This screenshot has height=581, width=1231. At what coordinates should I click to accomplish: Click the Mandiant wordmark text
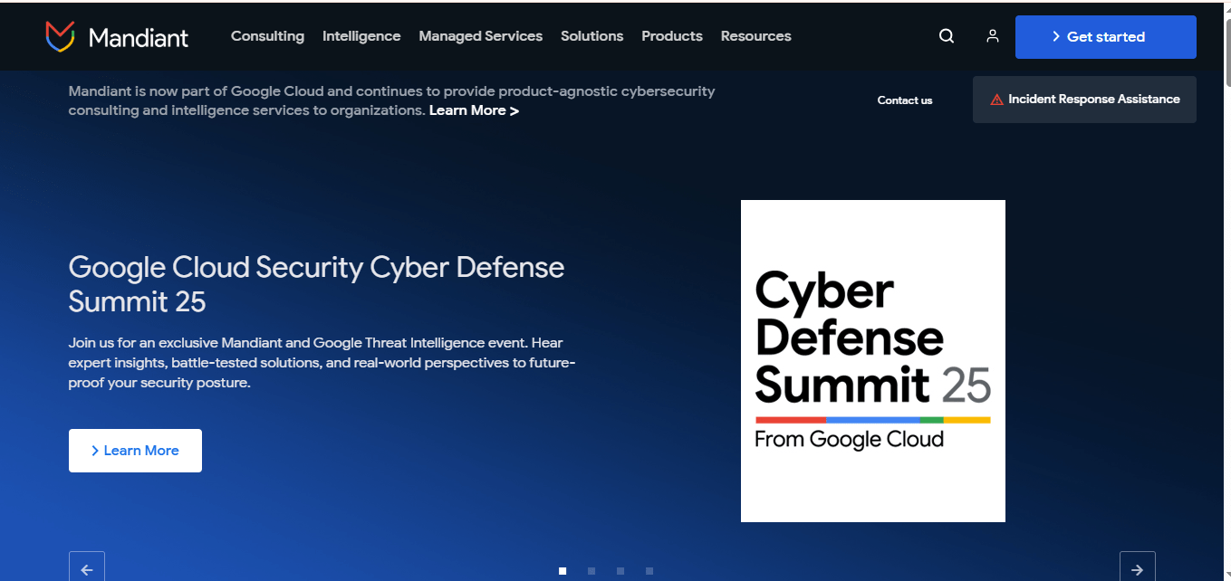click(x=139, y=37)
